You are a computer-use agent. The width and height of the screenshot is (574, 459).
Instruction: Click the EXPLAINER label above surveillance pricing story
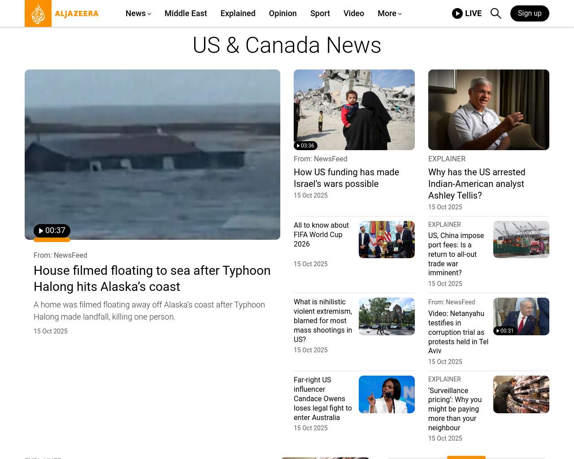click(444, 379)
